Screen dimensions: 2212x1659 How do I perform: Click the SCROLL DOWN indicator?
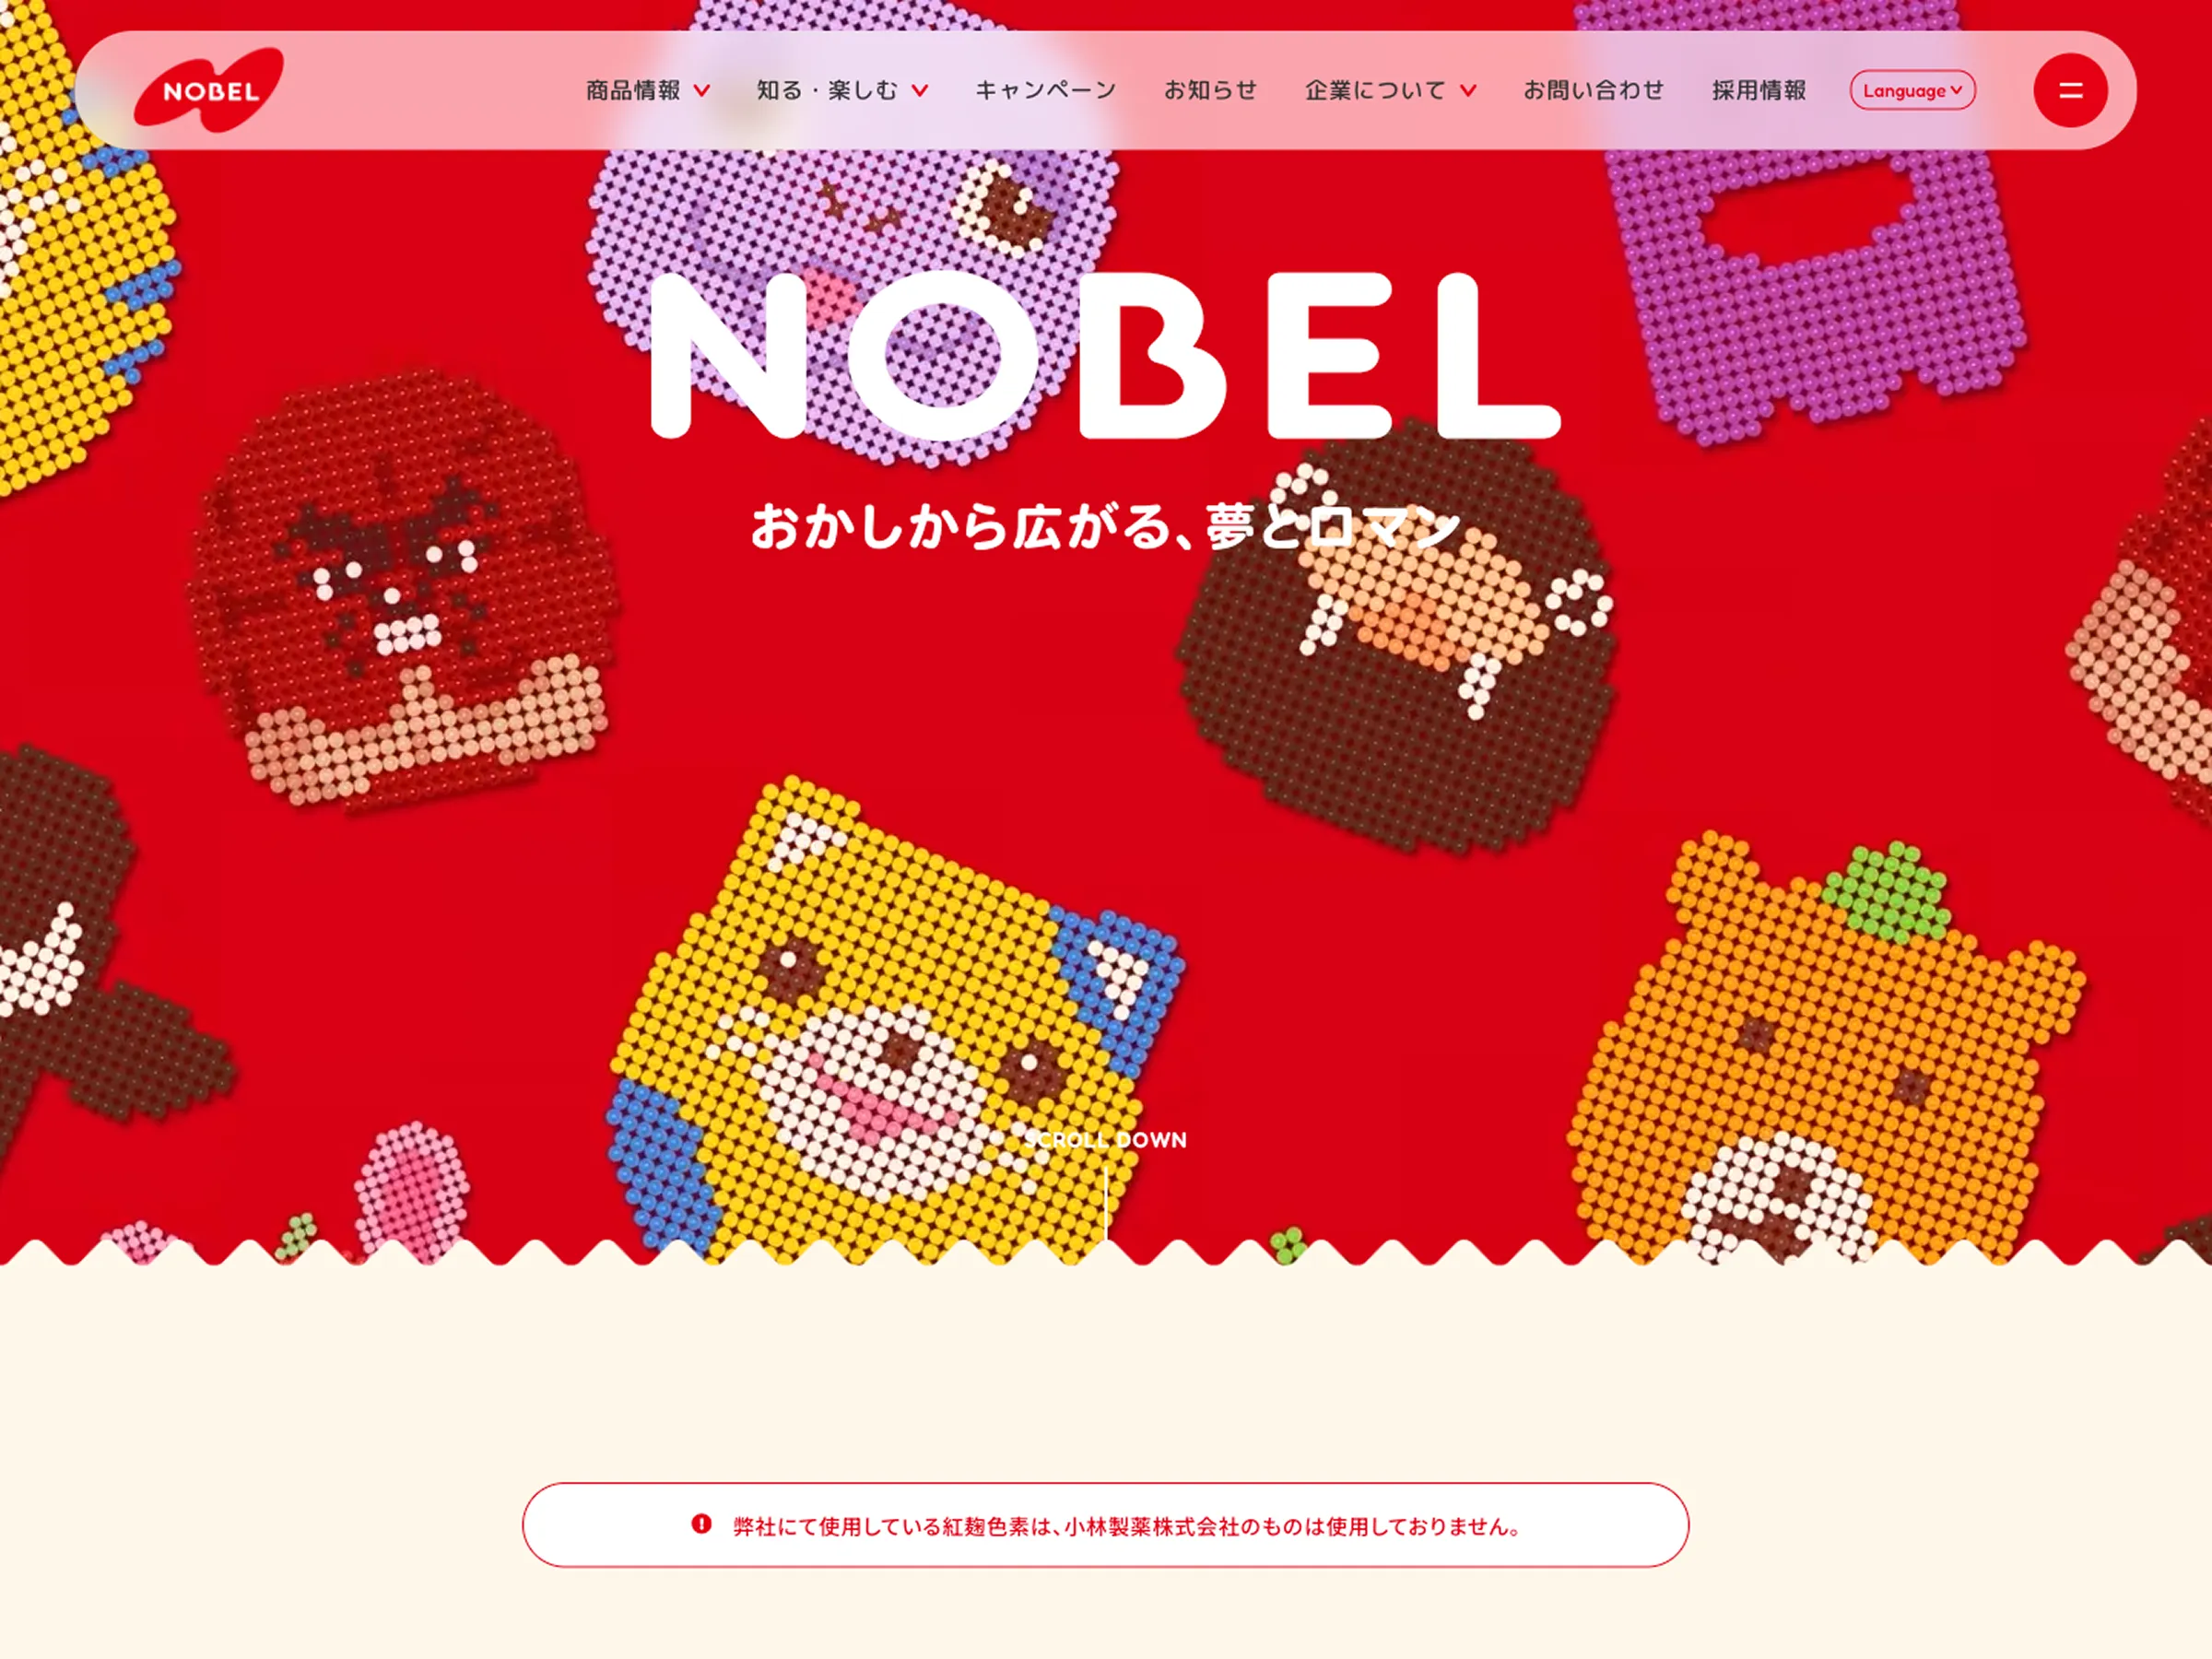point(1106,1140)
